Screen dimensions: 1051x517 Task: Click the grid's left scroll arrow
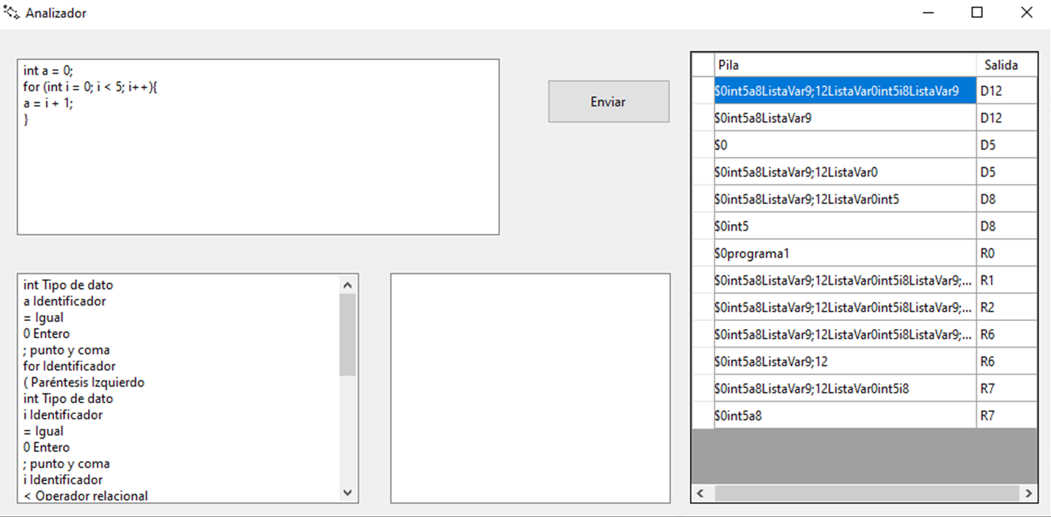(700, 493)
